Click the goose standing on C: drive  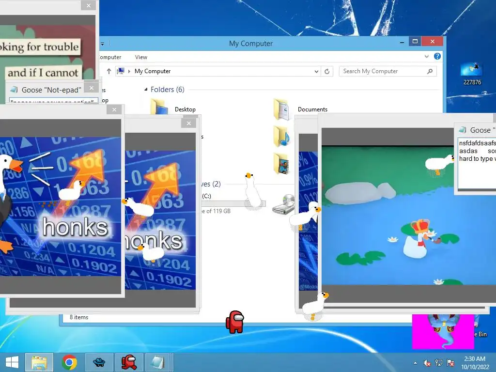point(253,191)
